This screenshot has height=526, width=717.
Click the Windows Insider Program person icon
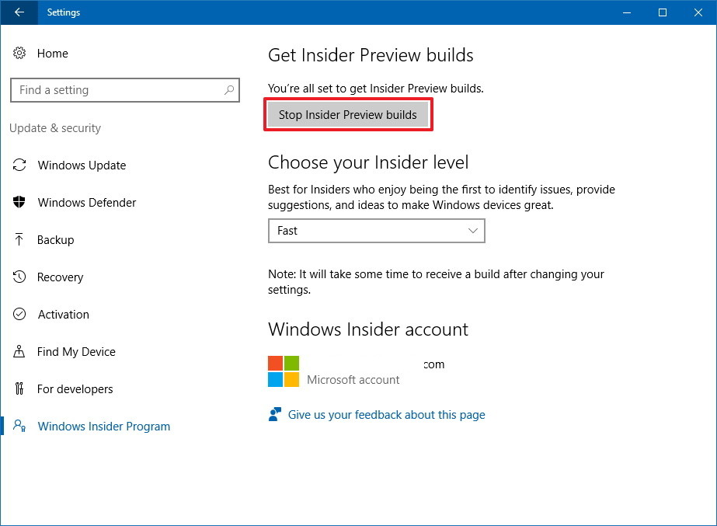click(20, 426)
